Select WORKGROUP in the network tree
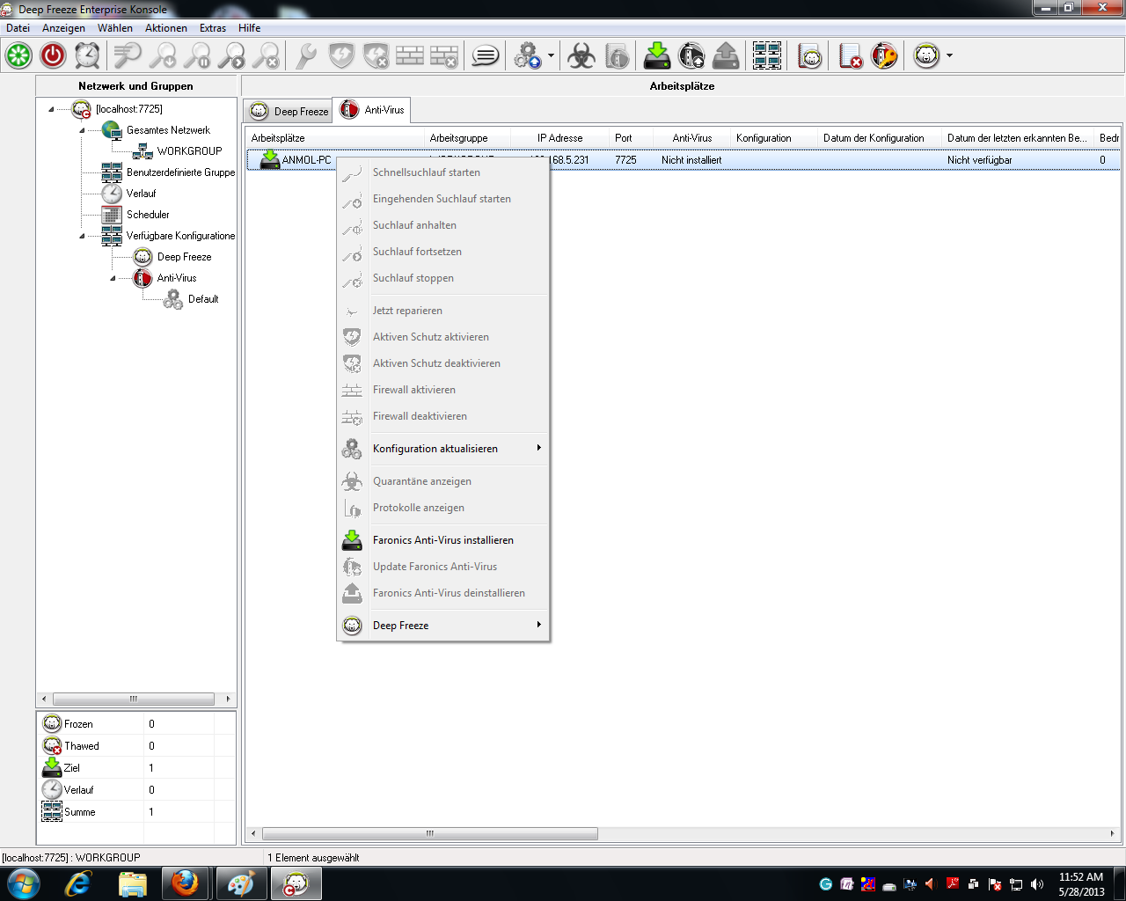 click(189, 151)
